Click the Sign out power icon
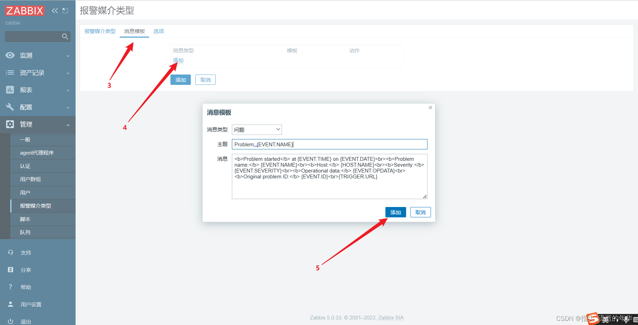This screenshot has width=638, height=325. (11, 321)
